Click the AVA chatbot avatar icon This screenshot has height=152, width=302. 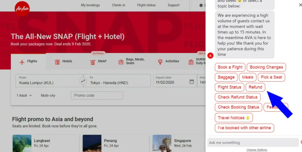[x=210, y=55]
